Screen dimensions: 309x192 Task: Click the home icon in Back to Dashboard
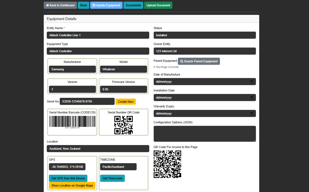pos(48,5)
